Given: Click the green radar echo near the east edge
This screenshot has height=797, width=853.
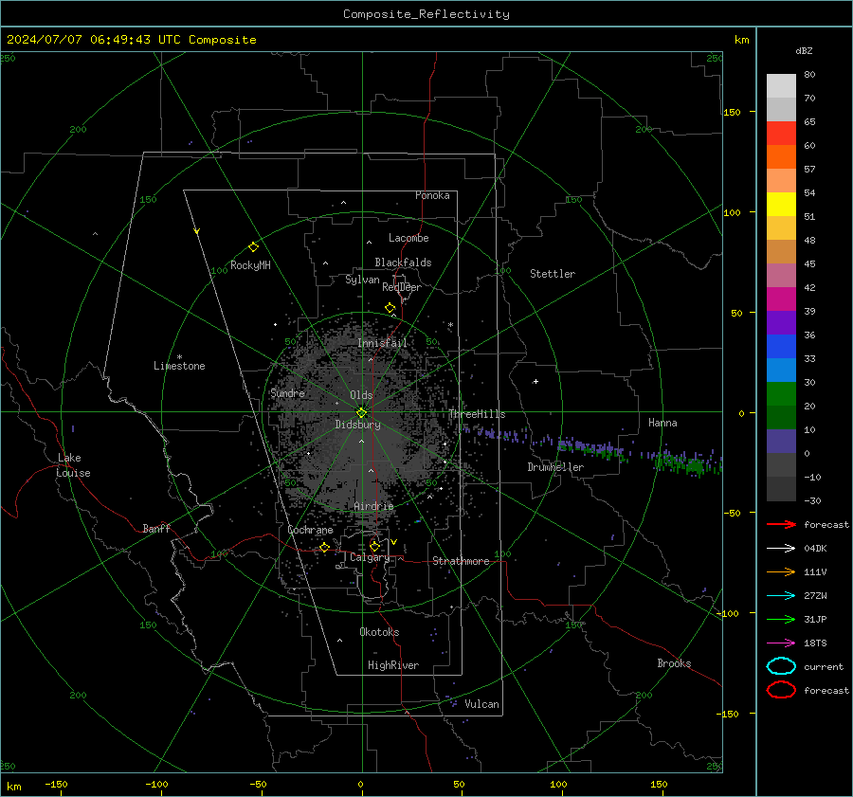Looking at the screenshot, I should [x=689, y=463].
